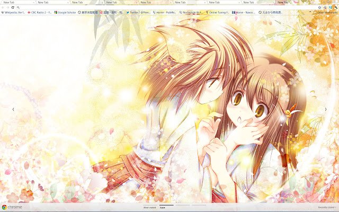Open the Wikipedia bookmark

[13, 13]
